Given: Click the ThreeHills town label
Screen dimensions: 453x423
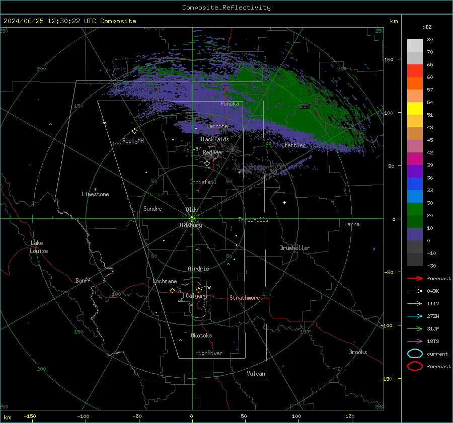Looking at the screenshot, I should 253,220.
